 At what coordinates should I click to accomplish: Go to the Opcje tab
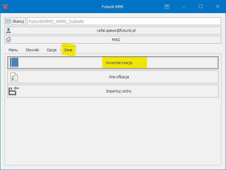pos(52,50)
